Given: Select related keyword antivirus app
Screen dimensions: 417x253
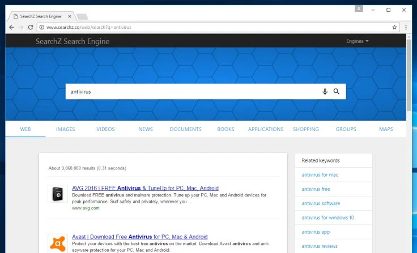Looking at the screenshot, I should click(x=316, y=232).
